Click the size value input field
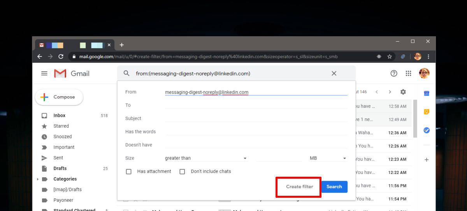The height and width of the screenshot is (211, 467). click(x=279, y=158)
